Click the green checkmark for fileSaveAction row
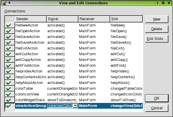173x117 pixels. click(x=8, y=37)
